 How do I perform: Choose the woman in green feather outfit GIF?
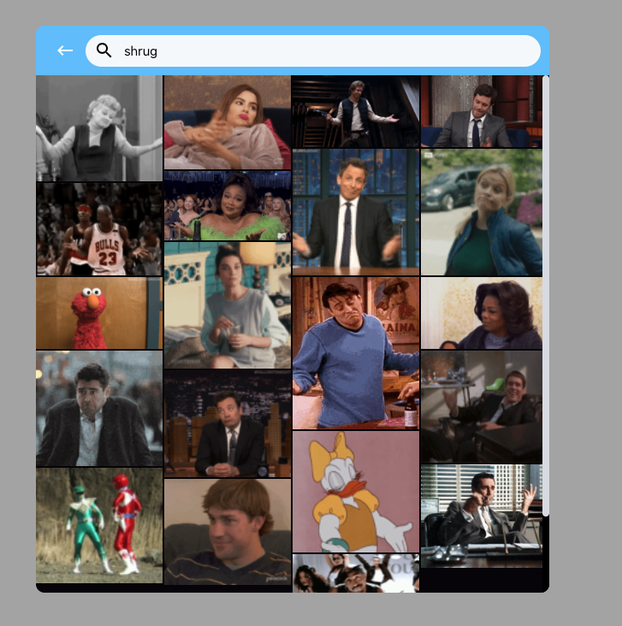tap(228, 205)
